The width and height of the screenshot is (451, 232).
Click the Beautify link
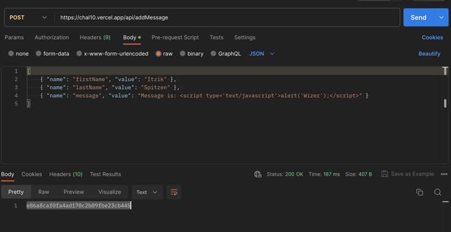(x=430, y=54)
